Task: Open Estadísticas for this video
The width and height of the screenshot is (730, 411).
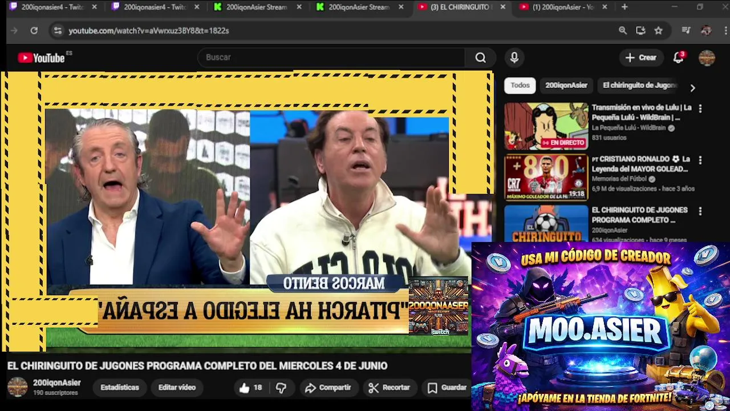Action: point(120,388)
